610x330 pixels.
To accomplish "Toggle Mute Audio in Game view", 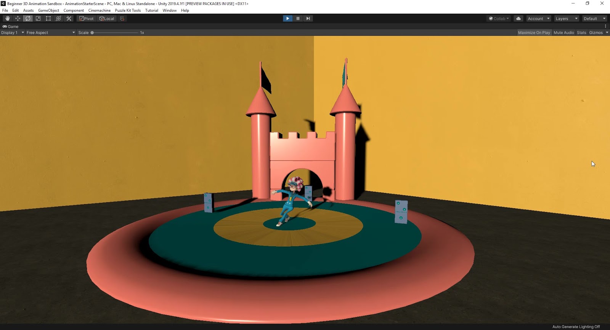I will [563, 33].
